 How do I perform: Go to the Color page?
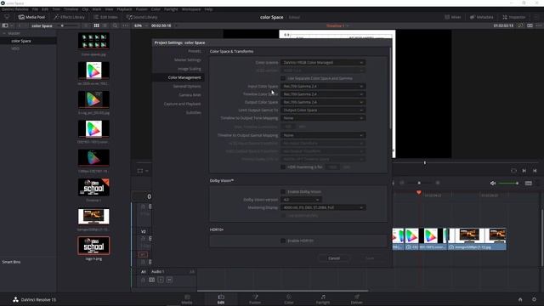(x=289, y=299)
